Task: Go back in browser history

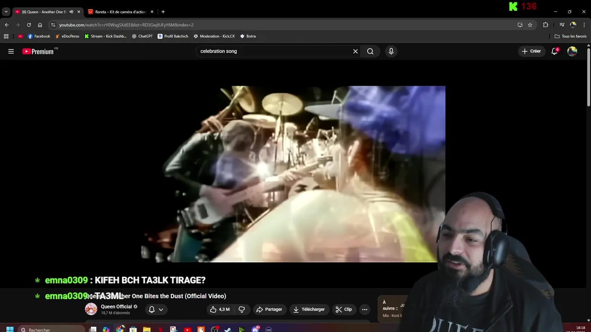Action: (x=6, y=25)
